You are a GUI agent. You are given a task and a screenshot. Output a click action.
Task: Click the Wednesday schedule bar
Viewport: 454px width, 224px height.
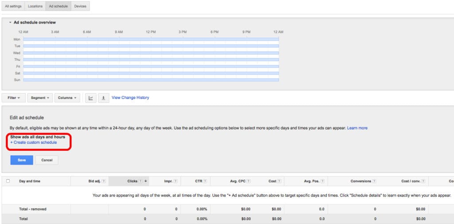click(151, 53)
